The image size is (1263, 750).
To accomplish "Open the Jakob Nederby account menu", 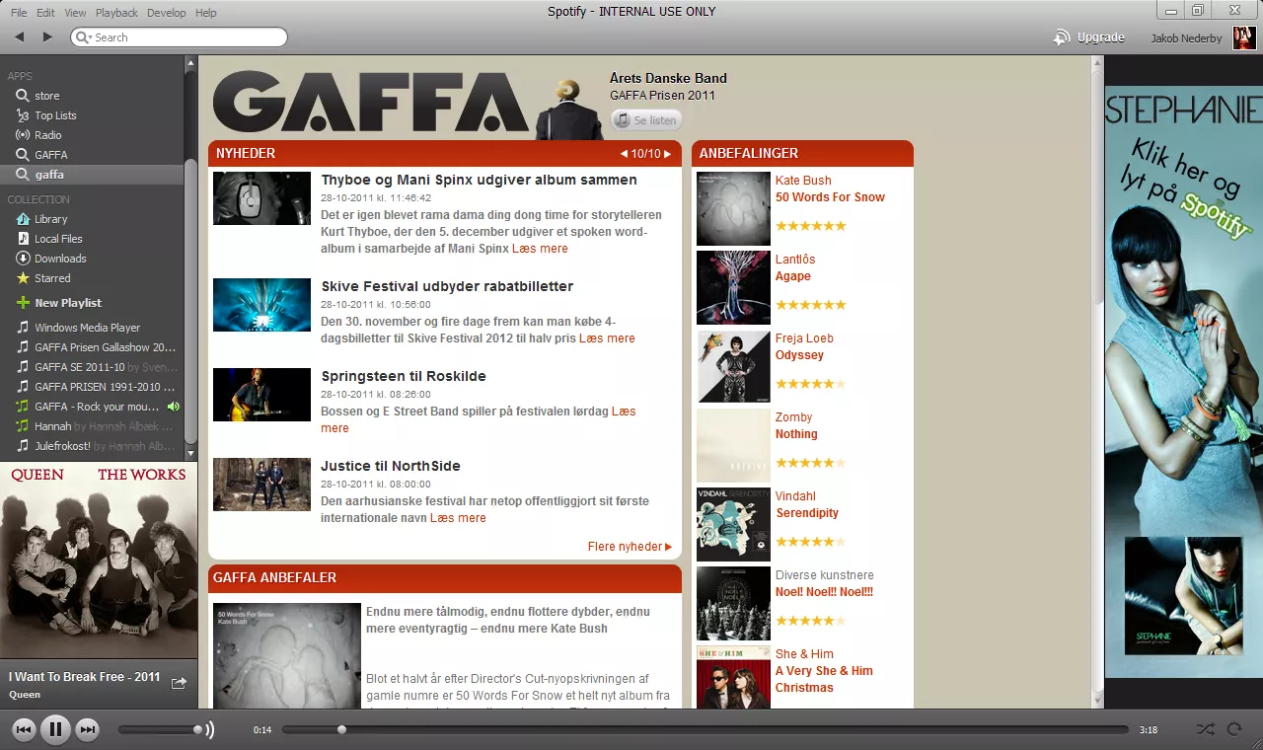I will point(1185,37).
